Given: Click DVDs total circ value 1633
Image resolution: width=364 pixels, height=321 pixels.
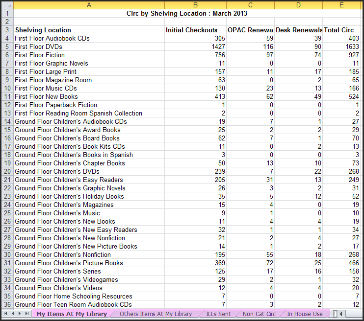Looking at the screenshot, I should (x=342, y=47).
